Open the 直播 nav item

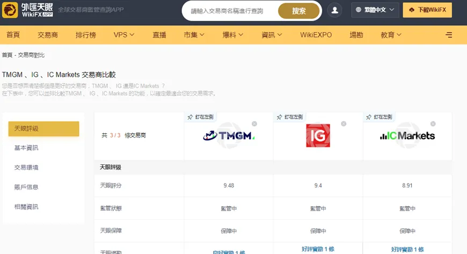pyautogui.click(x=159, y=35)
